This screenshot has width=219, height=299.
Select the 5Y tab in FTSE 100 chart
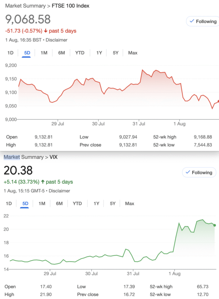pyautogui.click(x=116, y=53)
